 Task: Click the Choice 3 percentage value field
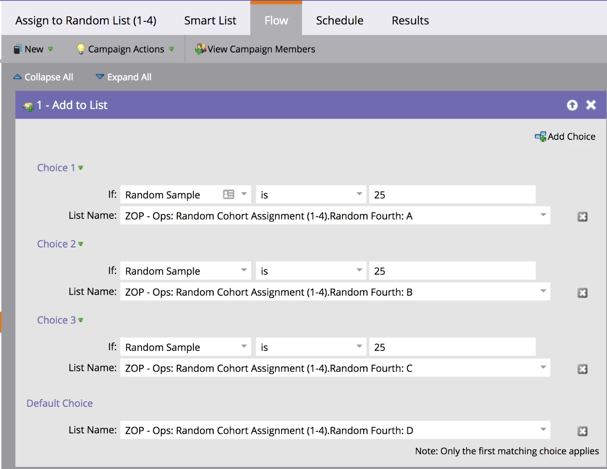pyautogui.click(x=452, y=347)
